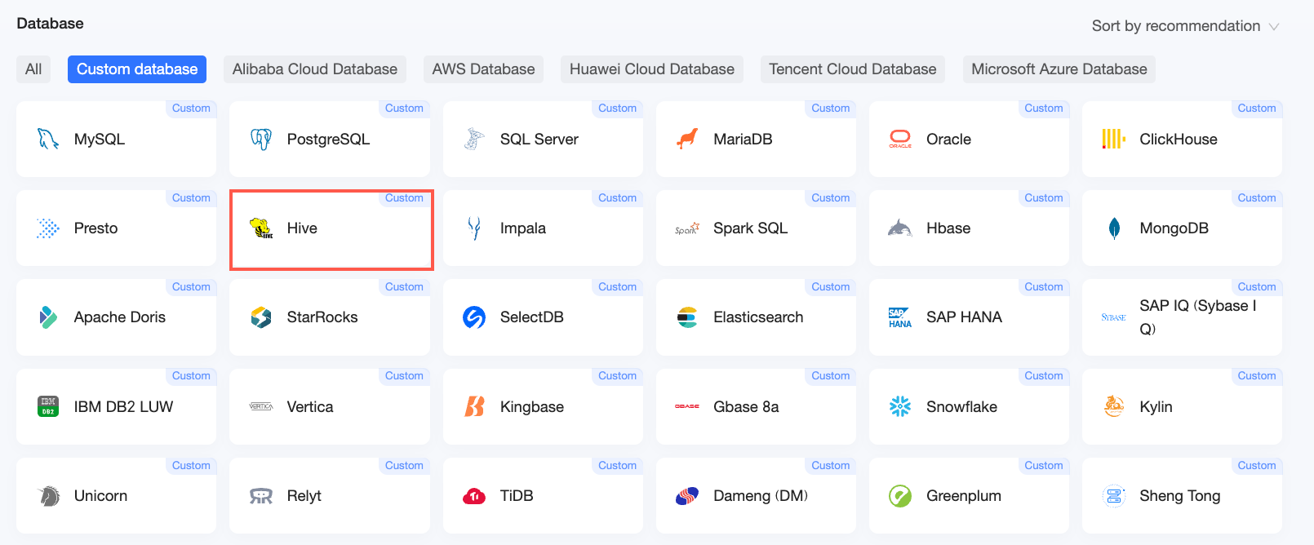Click the MySQL dolphin icon

coord(48,139)
